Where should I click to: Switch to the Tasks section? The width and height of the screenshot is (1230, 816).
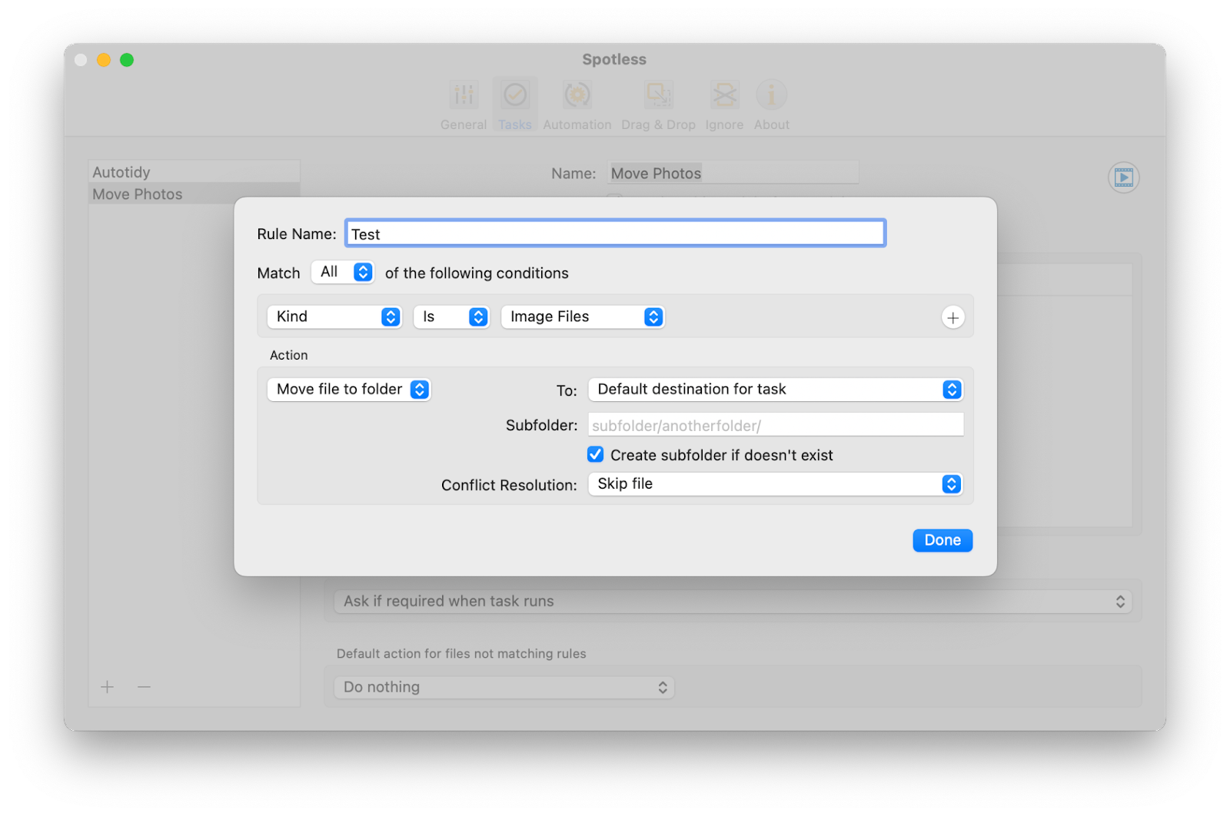515,102
